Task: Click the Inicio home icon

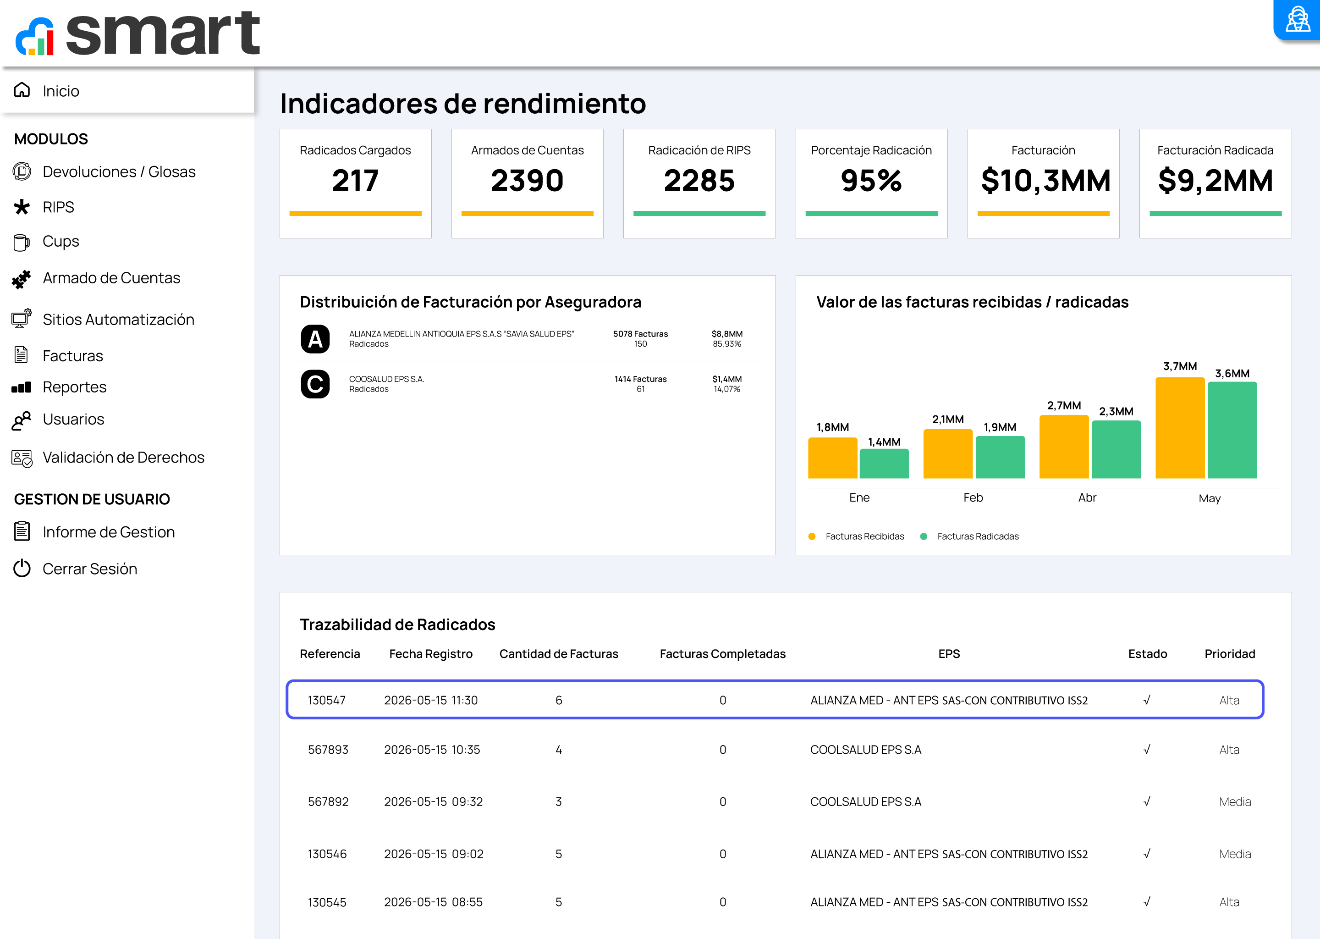Action: click(22, 90)
